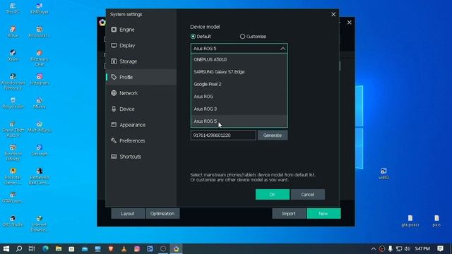
Task: Collapse the Asus ROG 5 model dropdown
Action: click(239, 49)
